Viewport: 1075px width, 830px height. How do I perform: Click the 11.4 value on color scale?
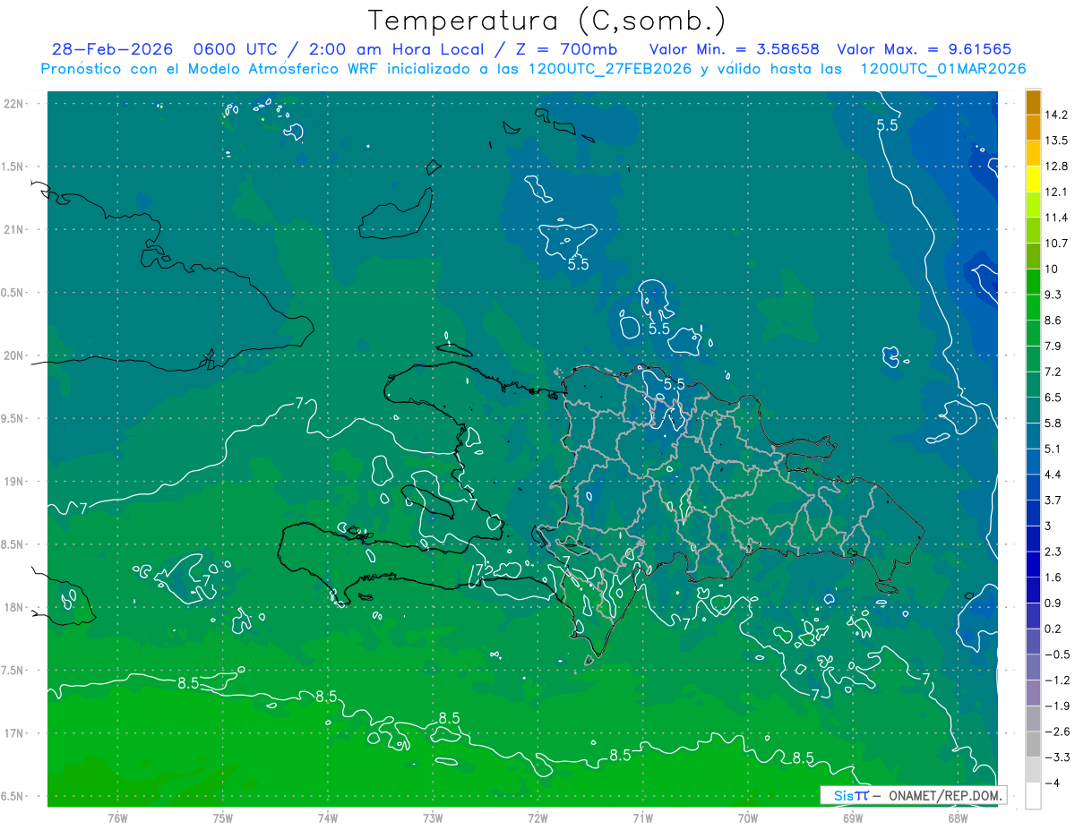coord(1057,218)
